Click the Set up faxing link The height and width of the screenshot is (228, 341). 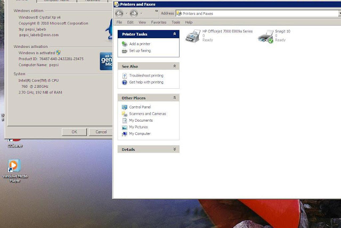tap(140, 50)
